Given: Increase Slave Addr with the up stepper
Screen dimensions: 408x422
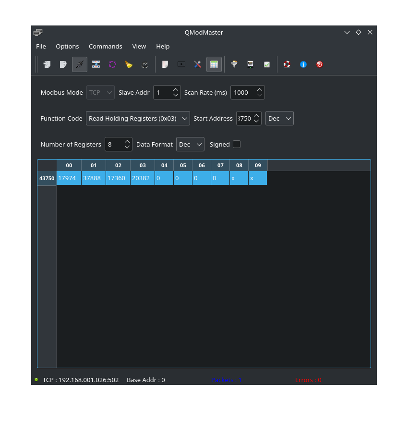Looking at the screenshot, I should click(x=175, y=89).
